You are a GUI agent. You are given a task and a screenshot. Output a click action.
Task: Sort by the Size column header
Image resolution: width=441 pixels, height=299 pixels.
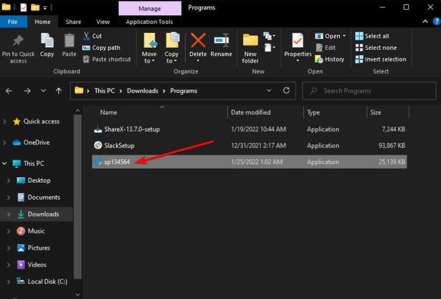point(375,112)
